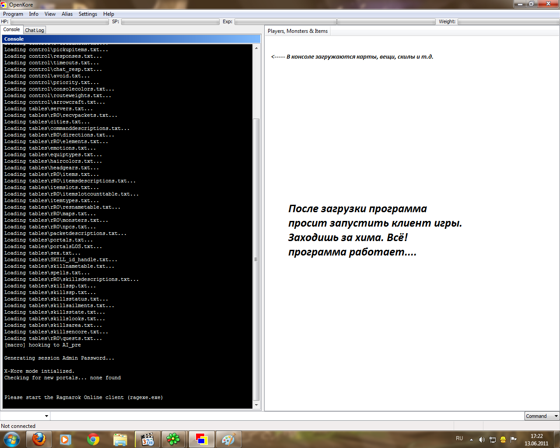This screenshot has height=448, width=560.
Task: Open the Windows Start button
Action: click(12, 439)
